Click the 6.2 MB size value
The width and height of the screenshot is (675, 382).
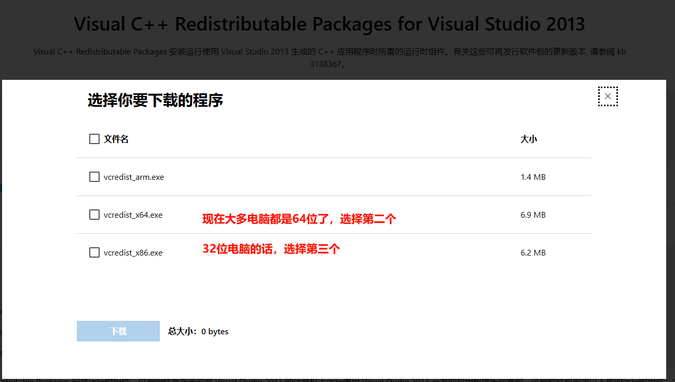tap(533, 253)
